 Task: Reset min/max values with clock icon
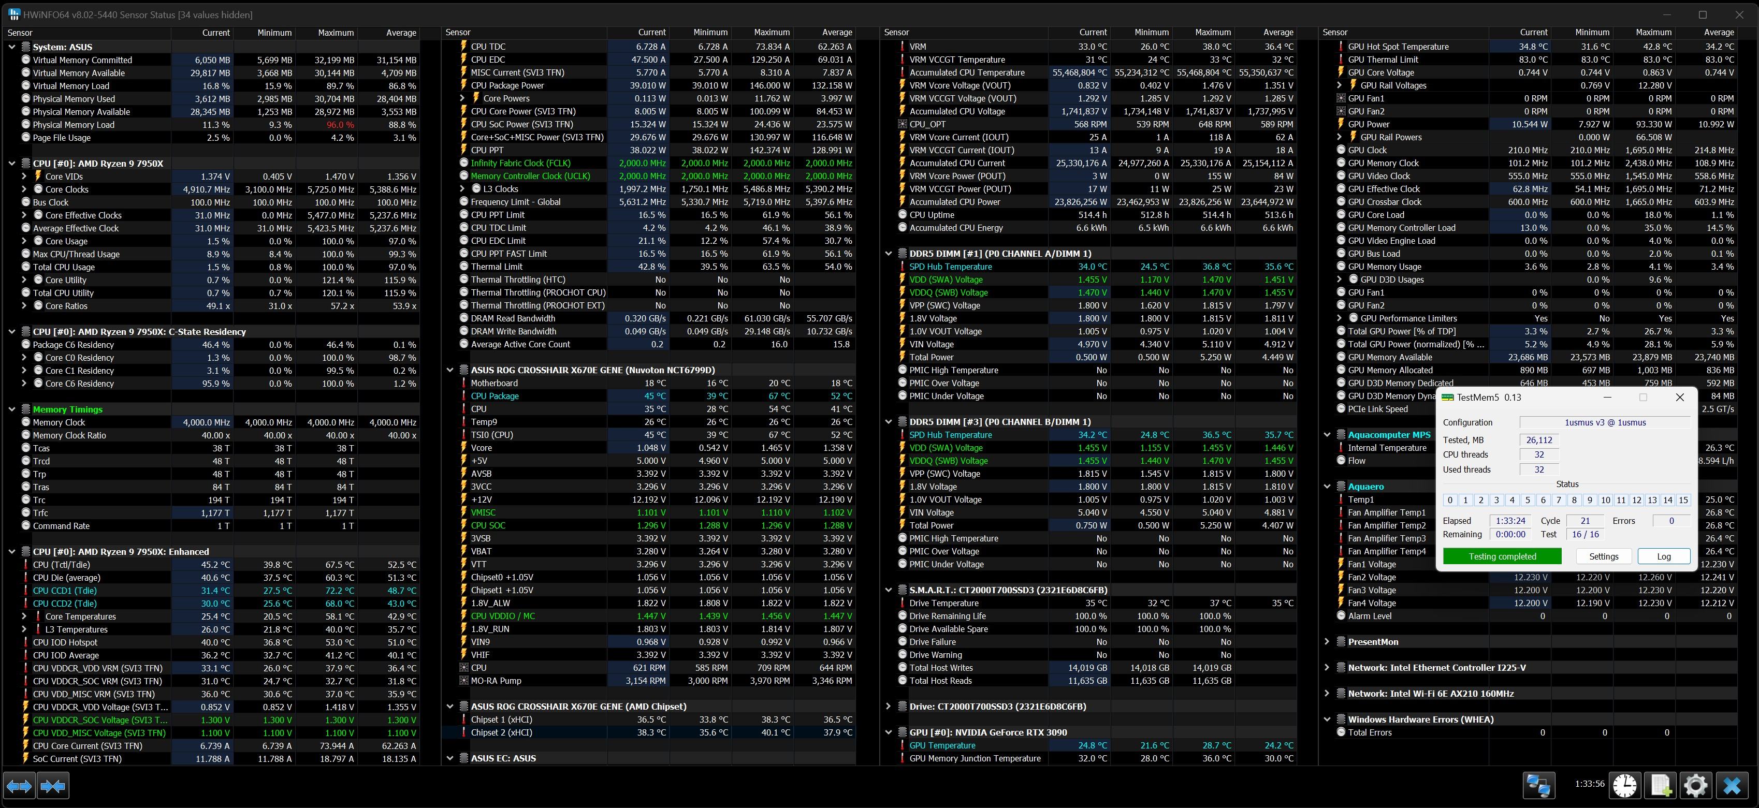[1624, 785]
